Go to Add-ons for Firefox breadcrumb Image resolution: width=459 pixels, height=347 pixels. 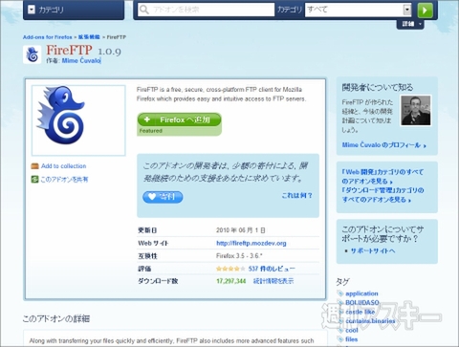click(x=48, y=37)
